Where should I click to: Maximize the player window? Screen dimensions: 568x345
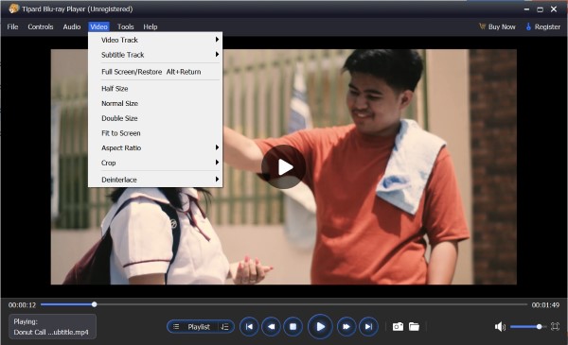coord(541,9)
